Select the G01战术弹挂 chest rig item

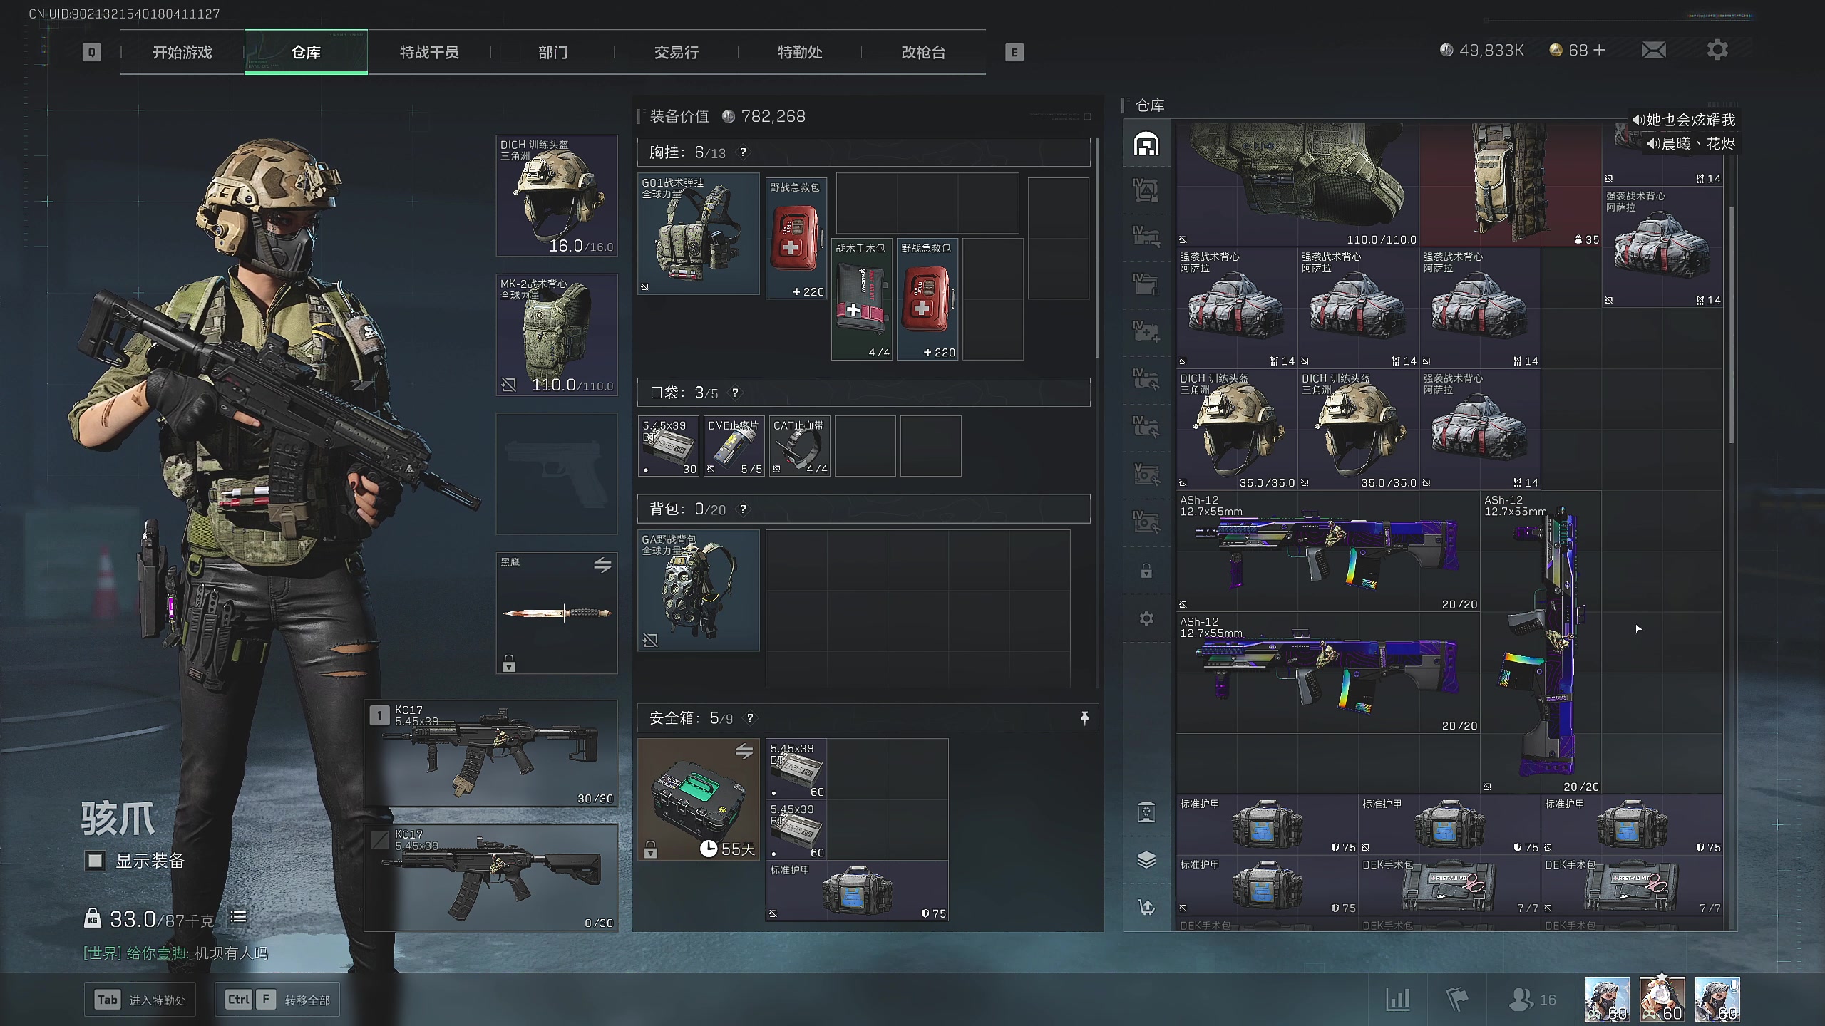pos(699,234)
